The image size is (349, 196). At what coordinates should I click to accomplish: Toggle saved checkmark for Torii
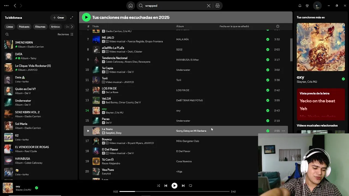[268, 80]
